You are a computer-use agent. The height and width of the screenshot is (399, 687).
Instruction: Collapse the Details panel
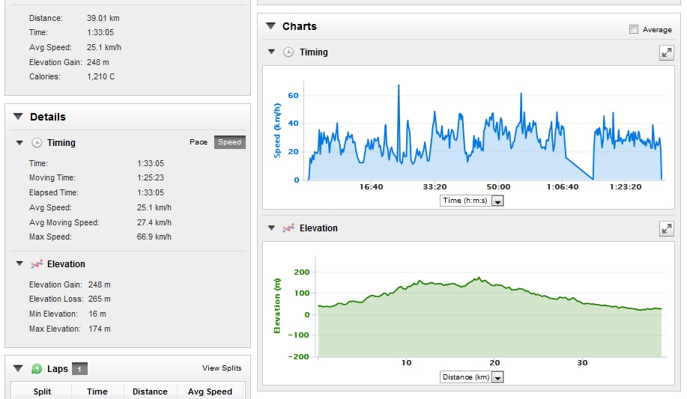click(18, 117)
